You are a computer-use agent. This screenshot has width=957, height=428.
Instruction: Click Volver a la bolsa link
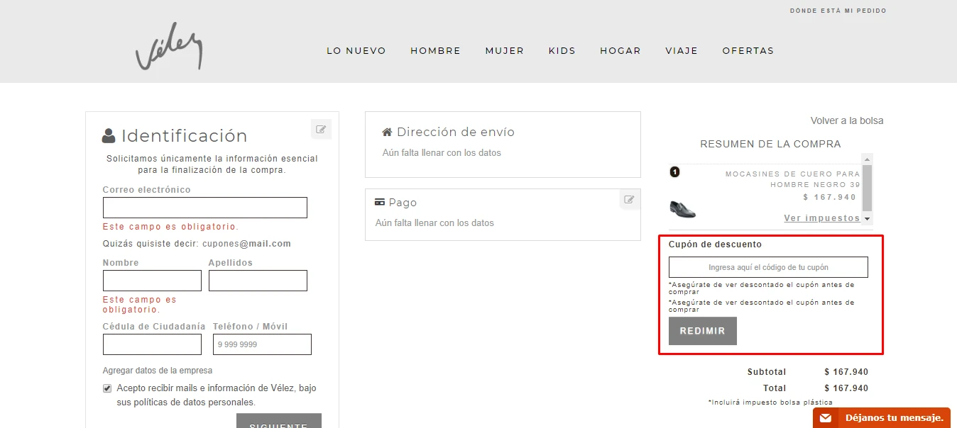pos(846,120)
